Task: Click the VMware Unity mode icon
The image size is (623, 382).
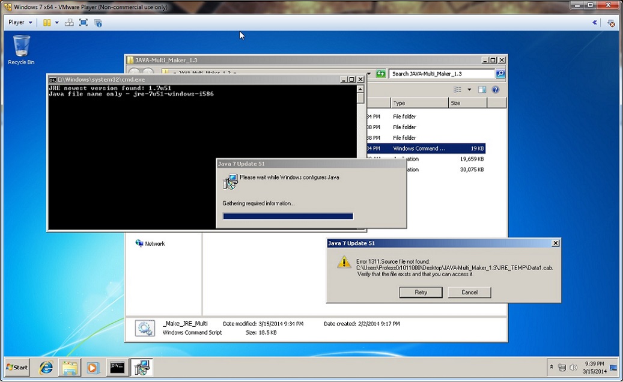Action: click(x=98, y=23)
